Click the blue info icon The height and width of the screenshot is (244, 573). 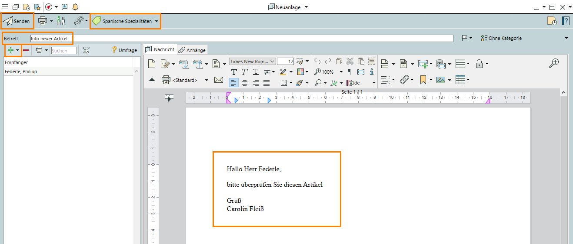coord(371,72)
